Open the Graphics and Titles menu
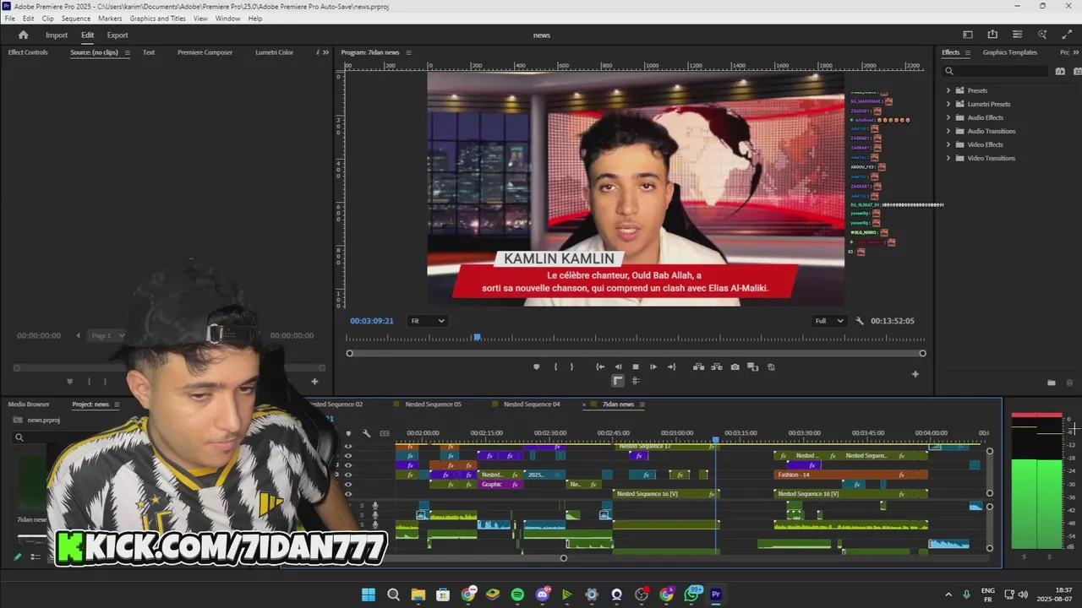The height and width of the screenshot is (608, 1082). pyautogui.click(x=157, y=19)
